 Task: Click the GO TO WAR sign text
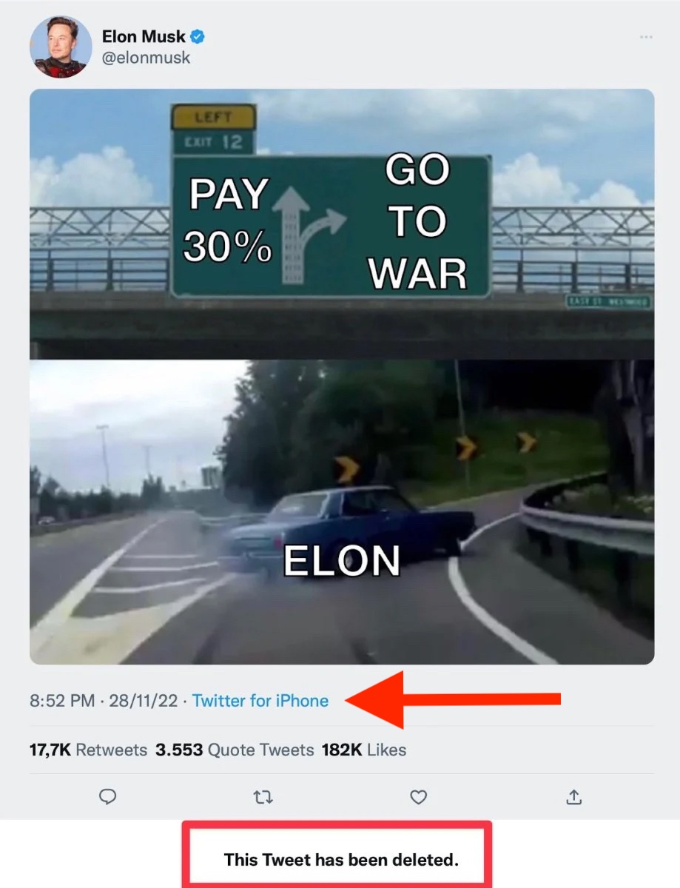(x=418, y=222)
